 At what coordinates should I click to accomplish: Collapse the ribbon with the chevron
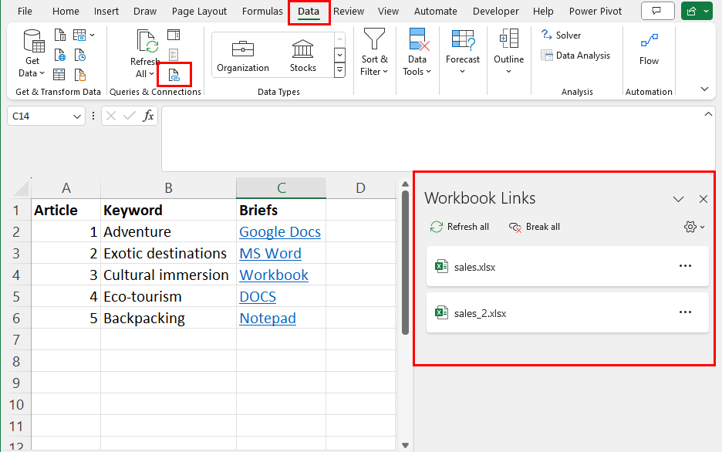coord(704,89)
